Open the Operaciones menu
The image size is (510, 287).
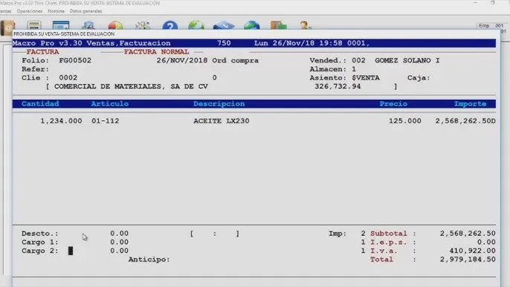[x=30, y=11]
